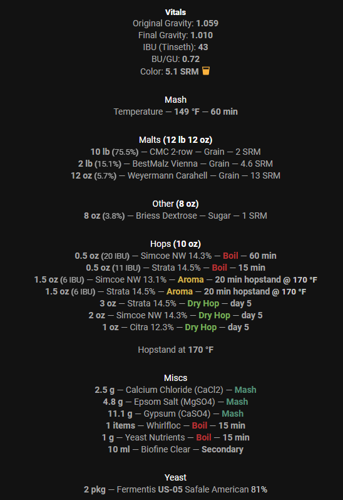
Task: Select the Mash section heading
Action: click(x=175, y=100)
